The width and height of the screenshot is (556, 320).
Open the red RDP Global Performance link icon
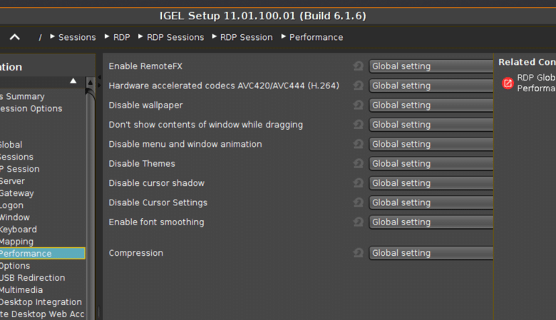coord(508,83)
